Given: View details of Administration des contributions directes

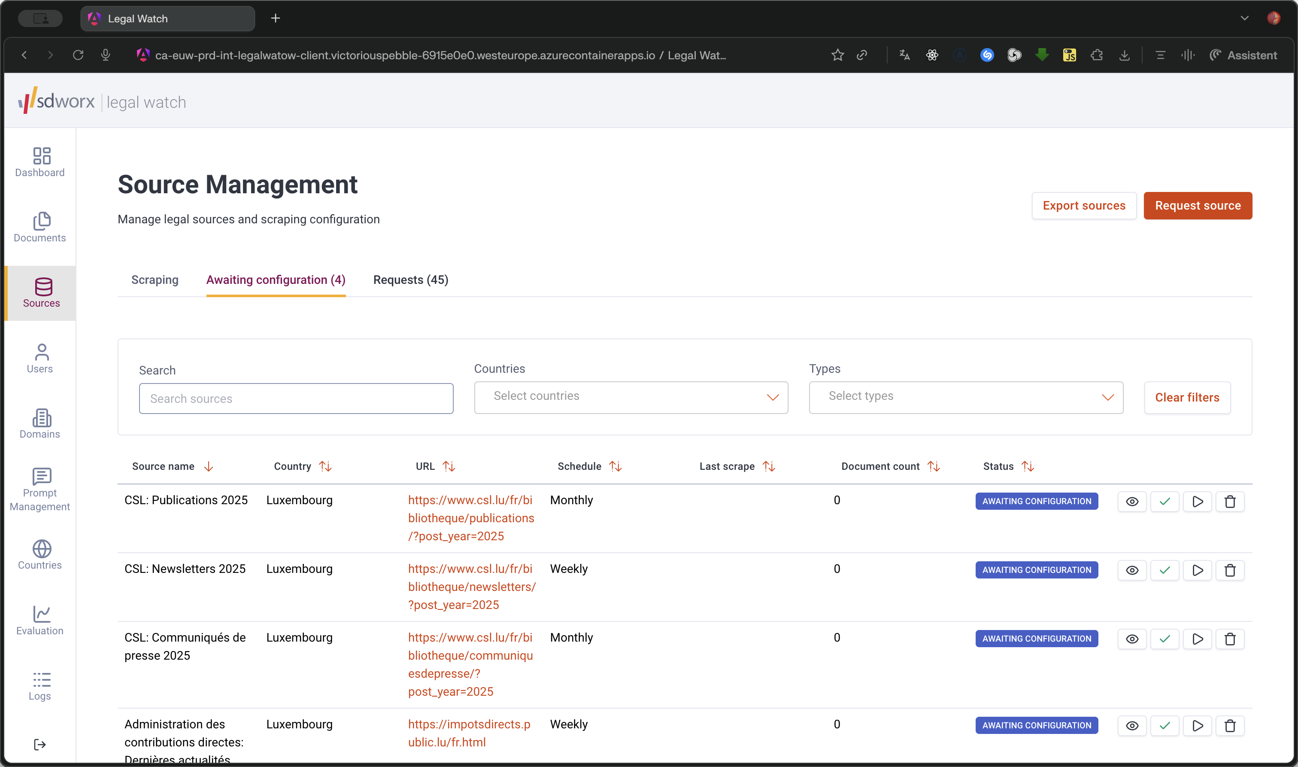Looking at the screenshot, I should pos(1132,726).
